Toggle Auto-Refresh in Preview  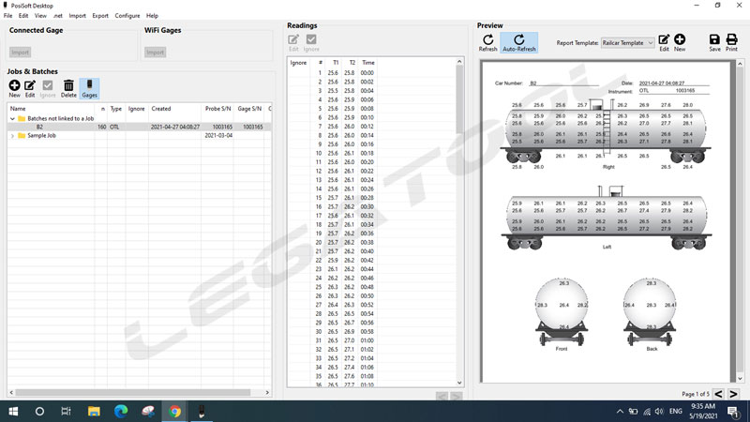pos(519,42)
